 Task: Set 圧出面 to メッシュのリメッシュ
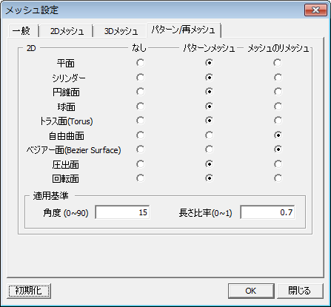pos(278,164)
